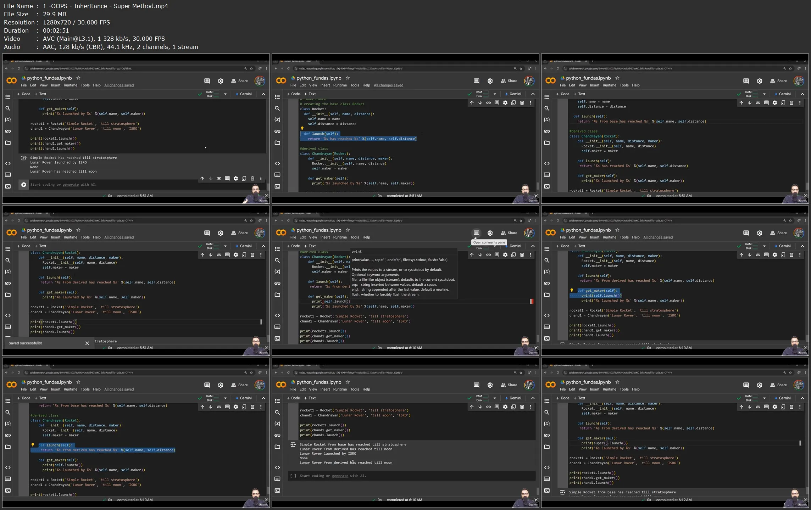
Task: Collapse header chevron in frame completed at 6:12 AM
Action: point(802,398)
